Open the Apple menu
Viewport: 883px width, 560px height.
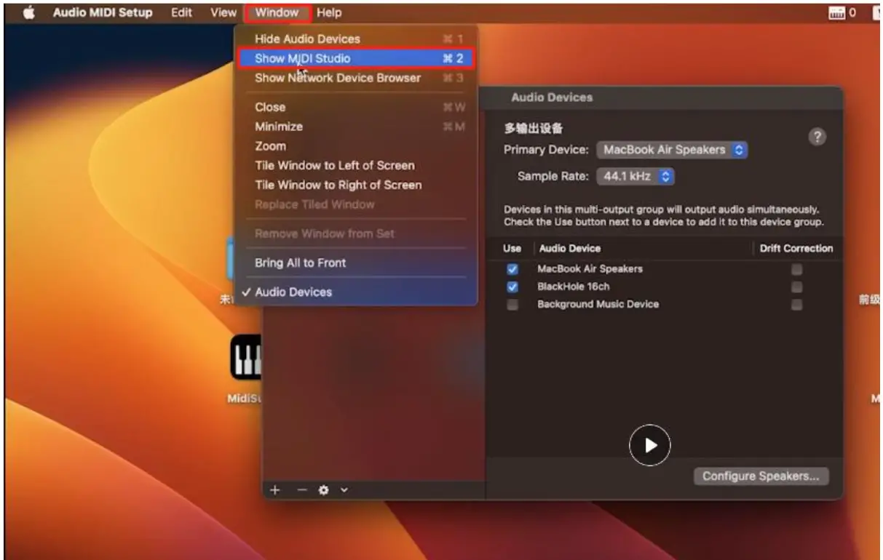pos(29,12)
